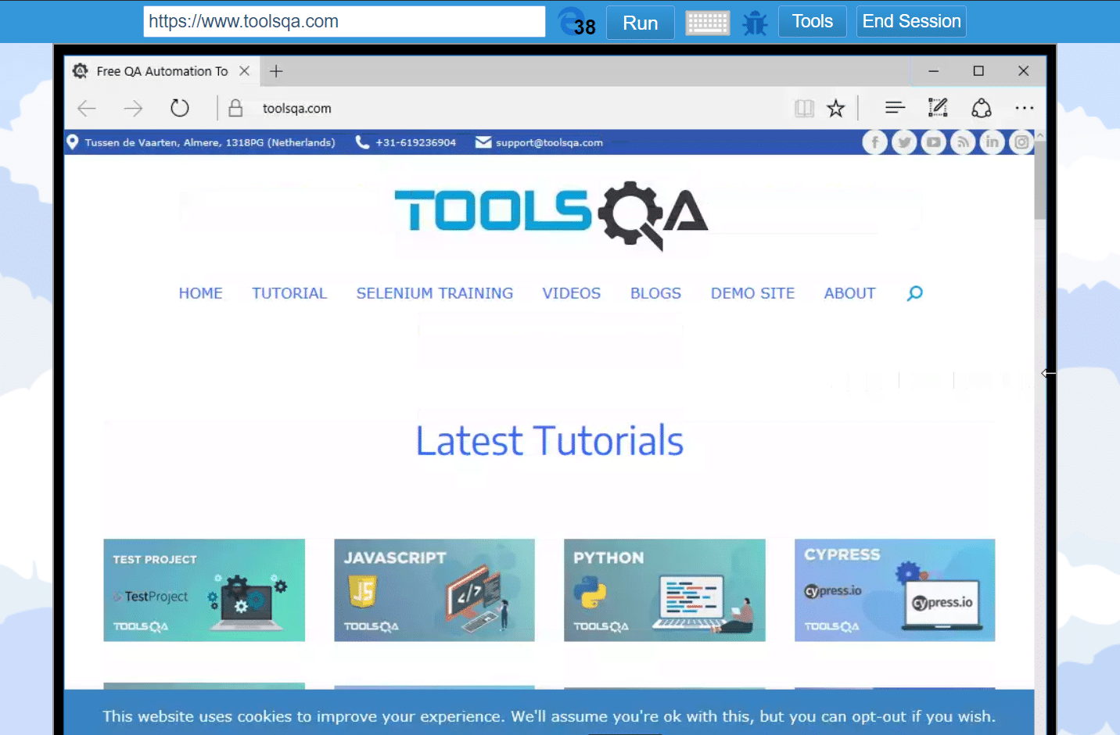Click the keyboard icon in top toolbar

(x=707, y=23)
